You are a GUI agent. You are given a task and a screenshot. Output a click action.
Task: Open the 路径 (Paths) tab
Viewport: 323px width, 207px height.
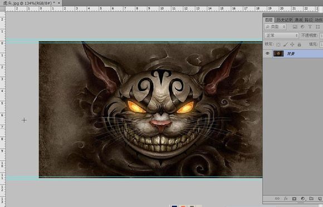309,20
